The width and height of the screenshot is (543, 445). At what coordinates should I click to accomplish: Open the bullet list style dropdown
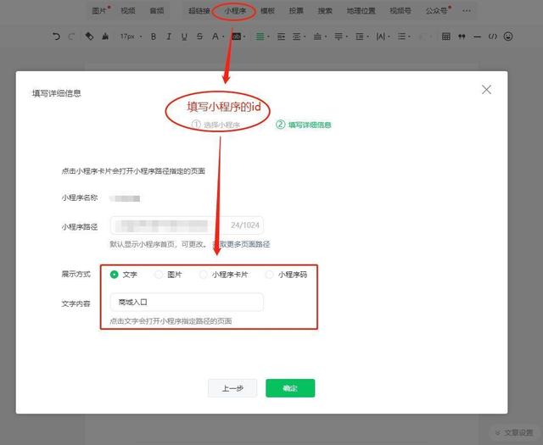coord(404,36)
